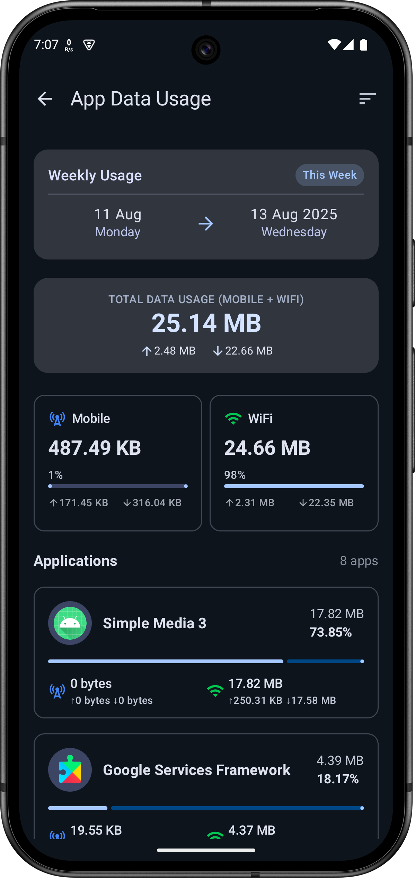Tap the green WiFi icon in WiFi card

click(233, 419)
